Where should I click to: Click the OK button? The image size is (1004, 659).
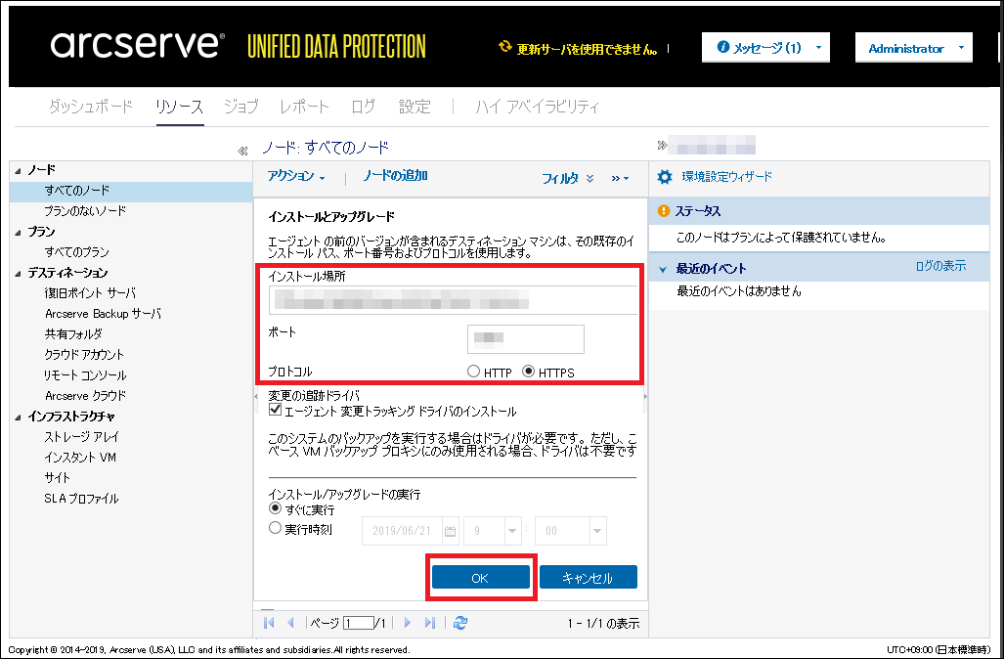(480, 577)
